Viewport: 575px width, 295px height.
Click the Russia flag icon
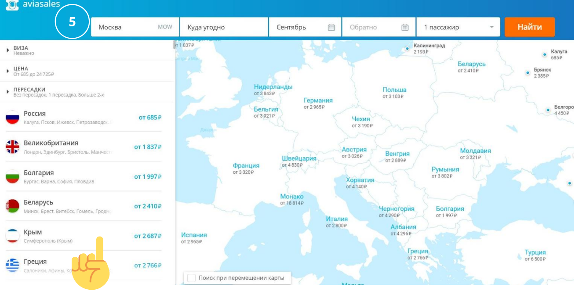click(12, 118)
